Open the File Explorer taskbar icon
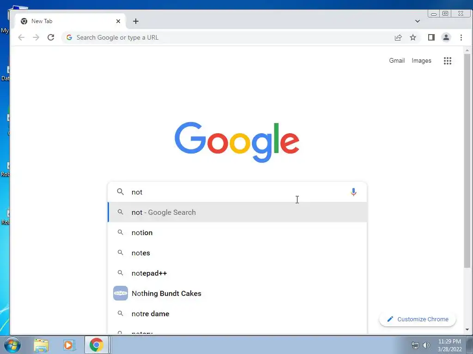This screenshot has width=473, height=354. pyautogui.click(x=41, y=345)
